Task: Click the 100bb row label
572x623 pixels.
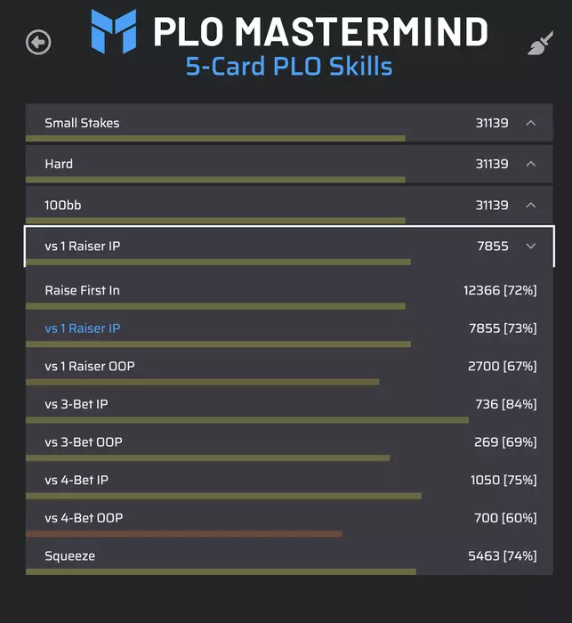Action: click(59, 205)
